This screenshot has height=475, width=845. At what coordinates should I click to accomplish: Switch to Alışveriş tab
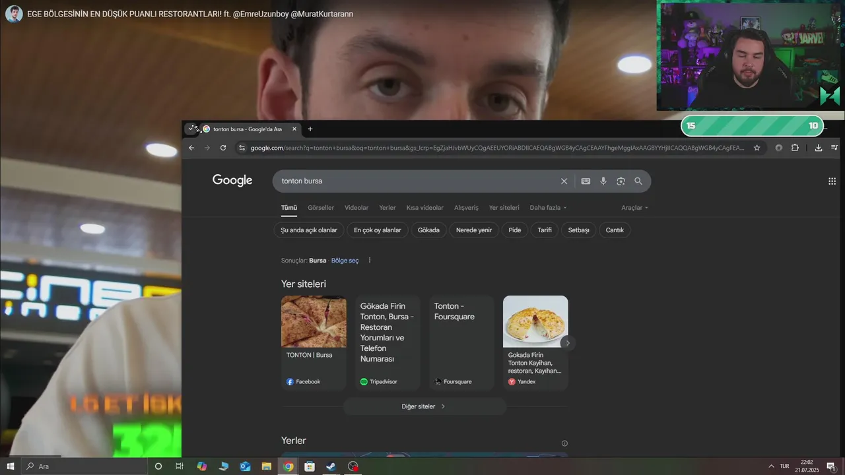(466, 208)
